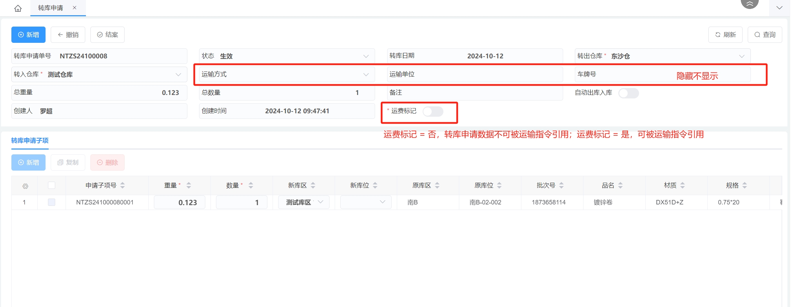Click the row 重量 input showing 0.123
This screenshot has height=307, width=795.
pos(179,202)
